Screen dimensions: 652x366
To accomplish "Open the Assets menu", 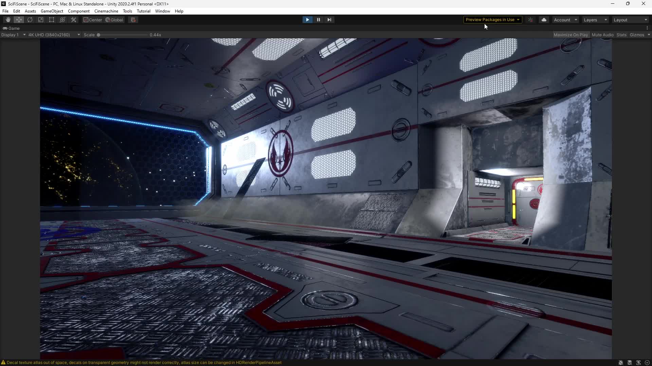I will [30, 11].
